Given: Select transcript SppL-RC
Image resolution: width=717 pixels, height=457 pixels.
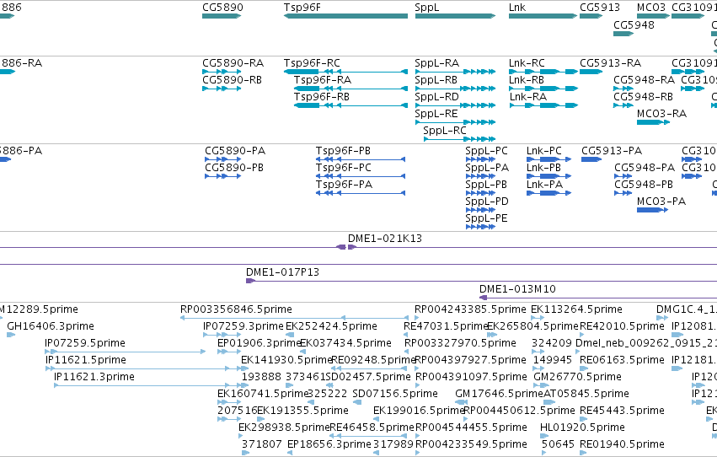Looking at the screenshot, I should [459, 139].
